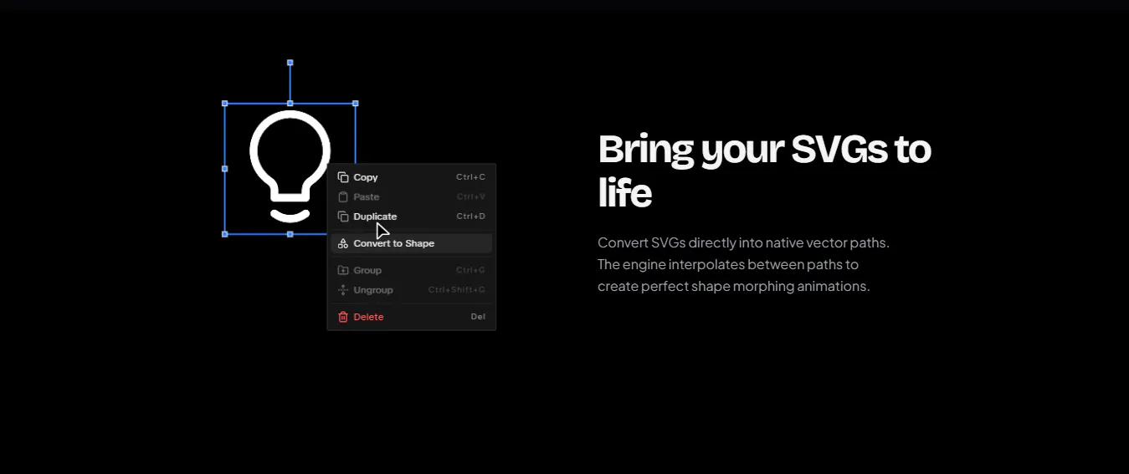The height and width of the screenshot is (474, 1129).
Task: Click the Convert to Shape shapes icon
Action: [343, 243]
